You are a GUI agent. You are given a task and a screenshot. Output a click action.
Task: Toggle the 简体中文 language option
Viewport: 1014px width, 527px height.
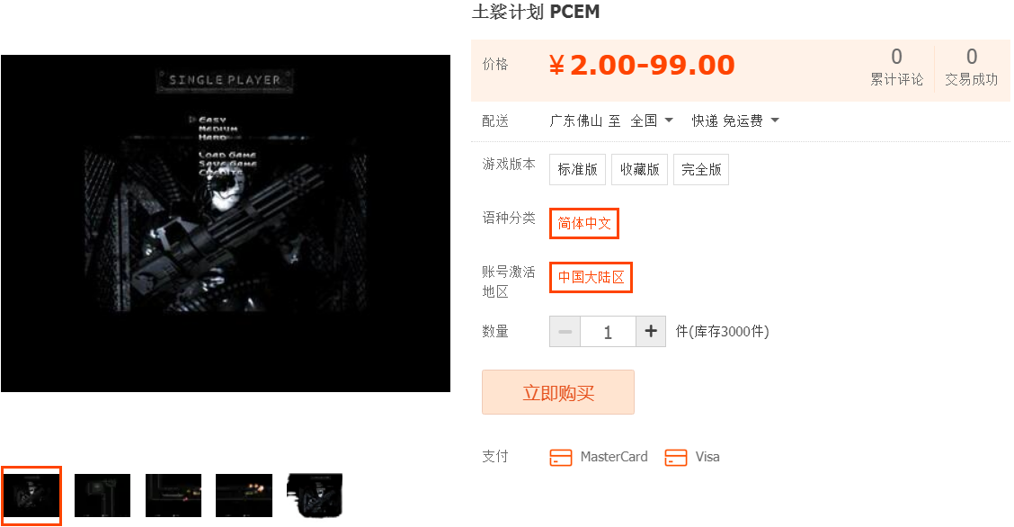point(584,223)
